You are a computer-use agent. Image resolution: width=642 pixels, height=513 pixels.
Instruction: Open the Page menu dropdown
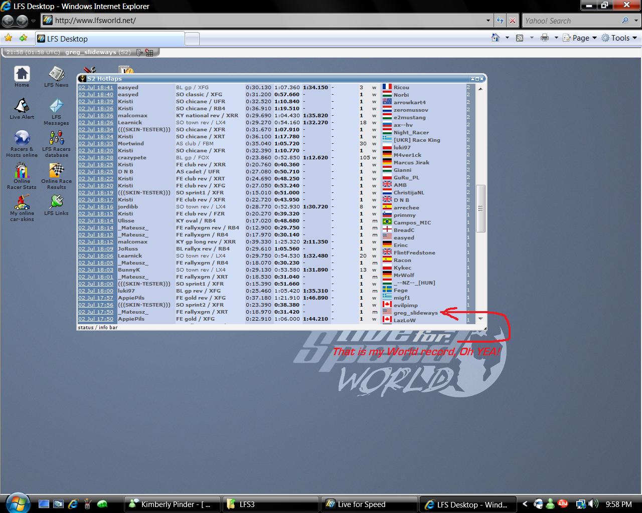point(580,38)
